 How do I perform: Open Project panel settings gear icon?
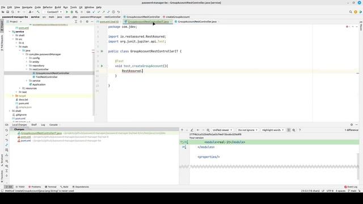[x=87, y=22]
